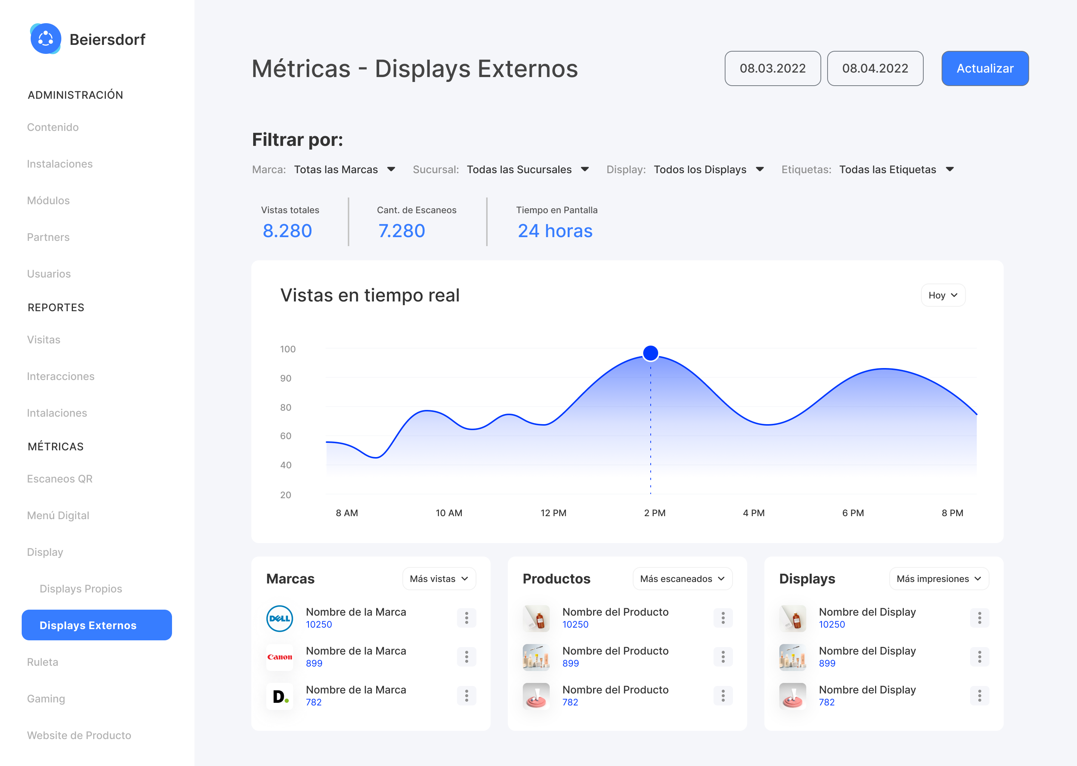Open Ruleta metrics
Screen dimensions: 1077x766
coord(42,662)
